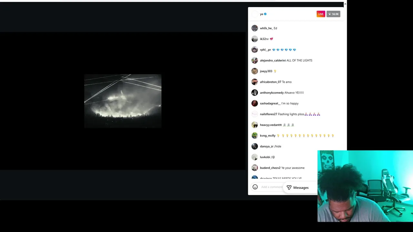
Task: Click the live stream video frame
Action: coord(123,101)
